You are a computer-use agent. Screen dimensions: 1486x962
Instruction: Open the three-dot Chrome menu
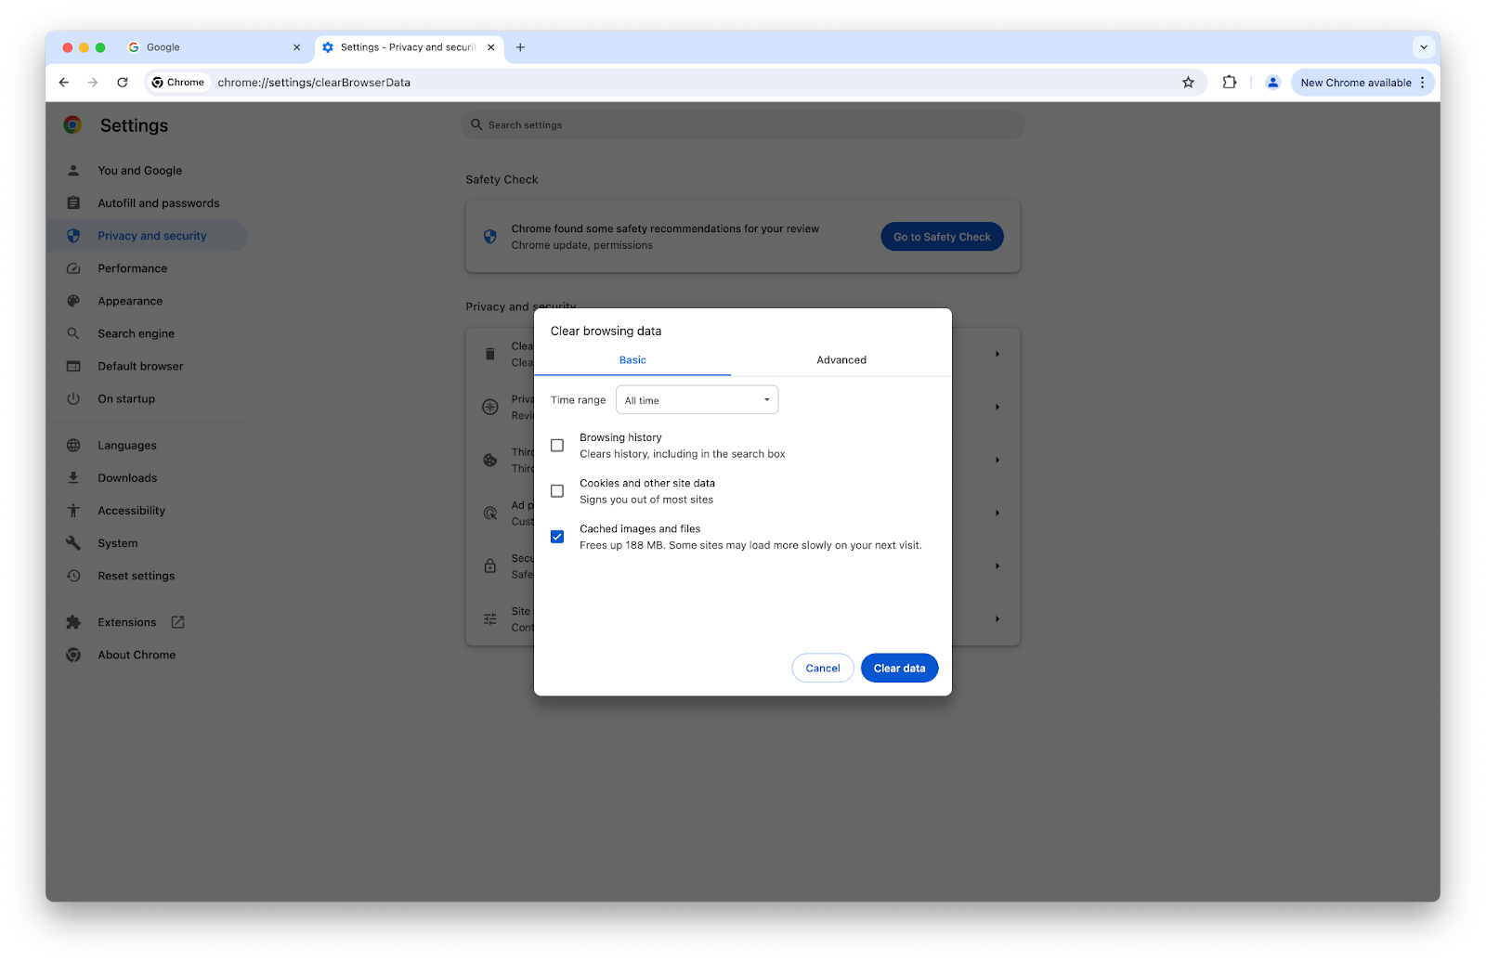pyautogui.click(x=1425, y=82)
